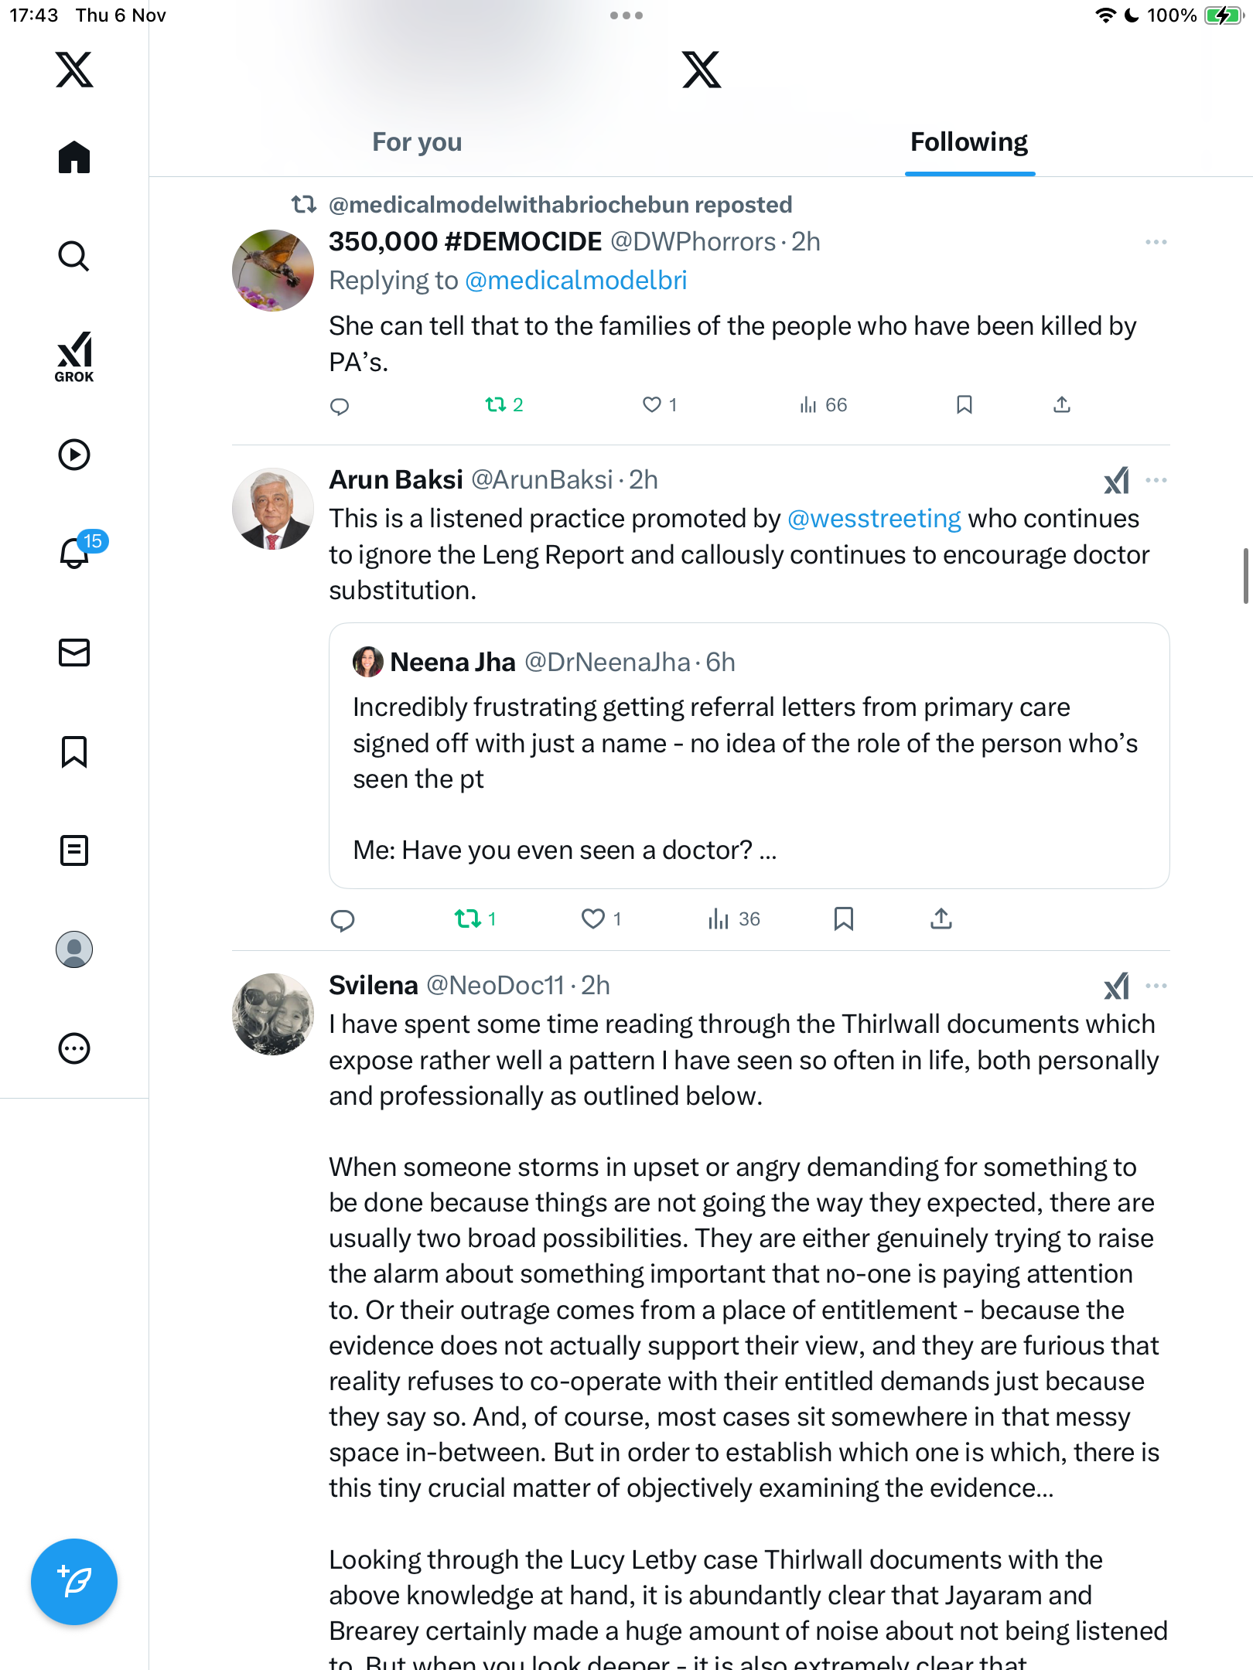Switch to the For you tab

point(417,142)
